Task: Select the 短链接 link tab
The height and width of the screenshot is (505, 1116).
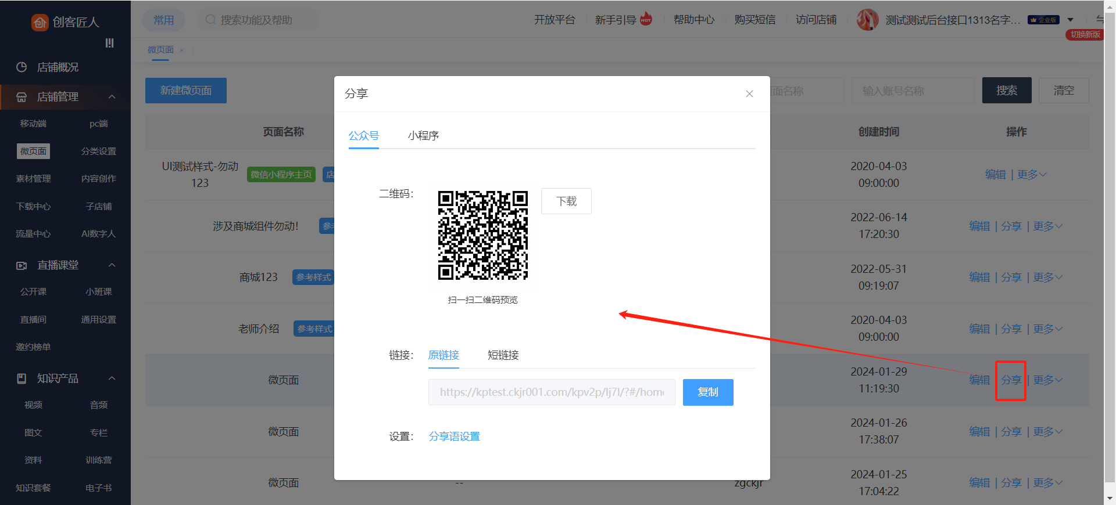Action: tap(503, 355)
